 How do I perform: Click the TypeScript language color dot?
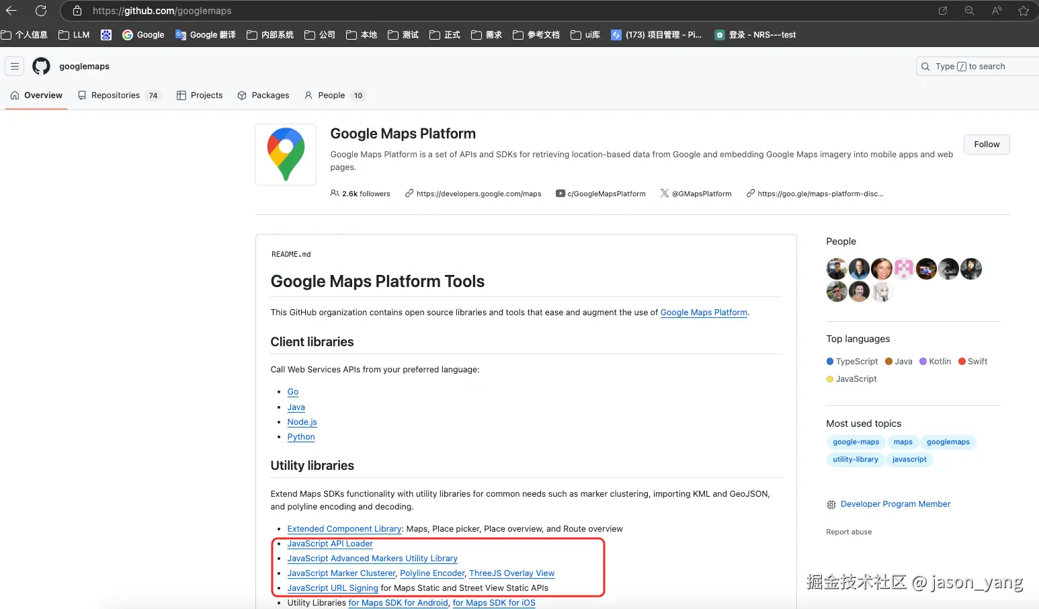pos(830,362)
